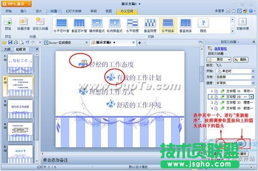Add new document tab with plus

140,43
